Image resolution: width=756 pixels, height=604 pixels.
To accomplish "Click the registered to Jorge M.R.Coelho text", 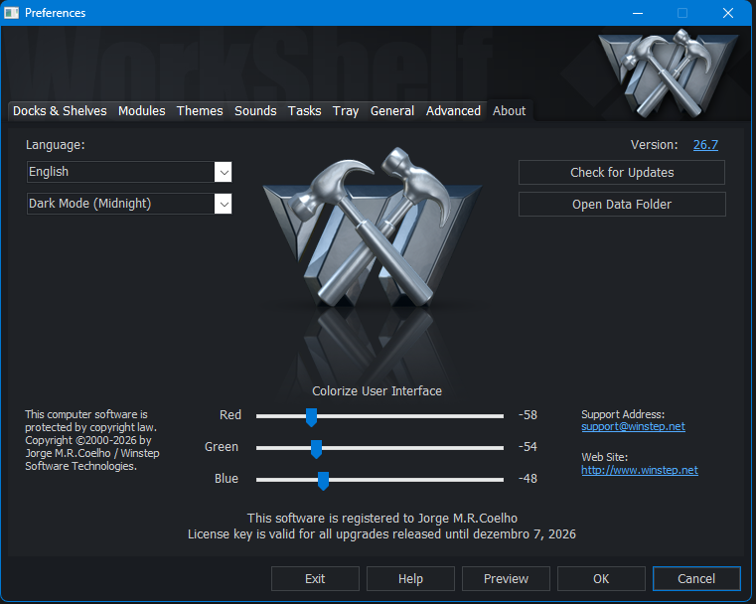I will 382,519.
